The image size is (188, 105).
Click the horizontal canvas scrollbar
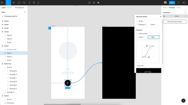[62, 104]
